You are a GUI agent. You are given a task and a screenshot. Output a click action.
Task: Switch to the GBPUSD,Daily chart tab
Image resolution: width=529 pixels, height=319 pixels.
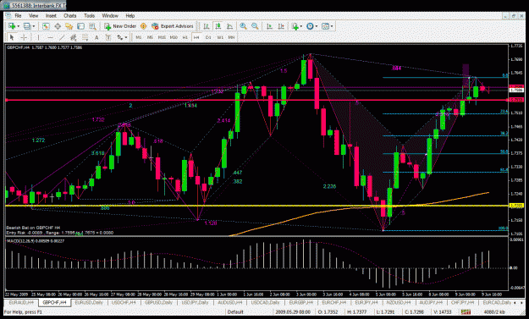pyautogui.click(x=158, y=302)
